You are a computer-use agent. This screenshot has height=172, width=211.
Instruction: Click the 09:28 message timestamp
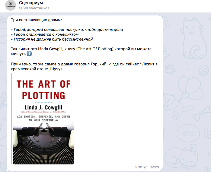coord(154,167)
